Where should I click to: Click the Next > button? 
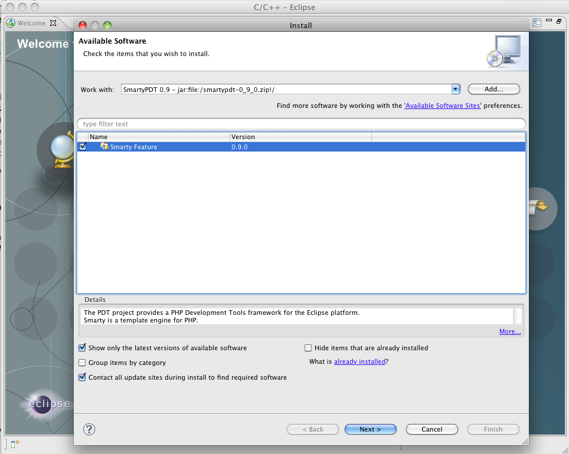pyautogui.click(x=370, y=429)
